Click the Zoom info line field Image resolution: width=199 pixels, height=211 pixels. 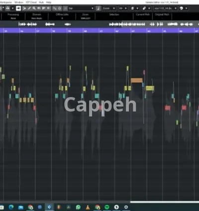tap(86, 16)
